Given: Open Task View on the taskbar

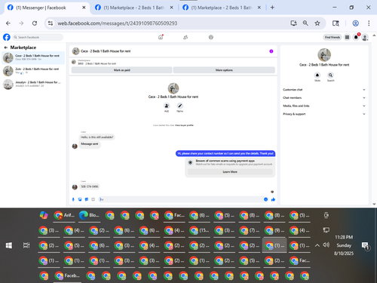Looking at the screenshot, I should [26, 245].
